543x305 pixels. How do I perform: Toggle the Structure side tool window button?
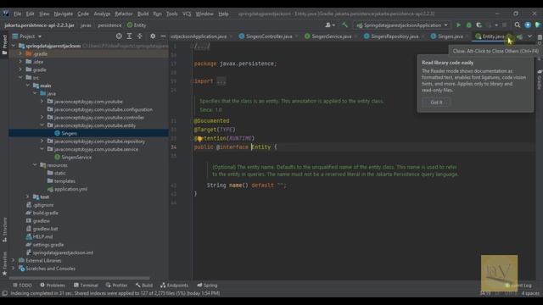(4, 230)
